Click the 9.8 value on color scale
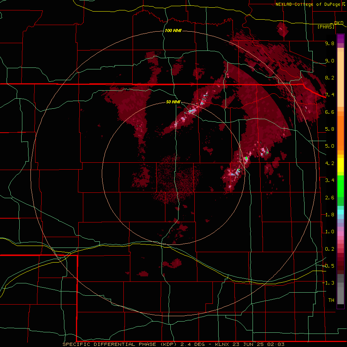347x347 pixels. 330,43
